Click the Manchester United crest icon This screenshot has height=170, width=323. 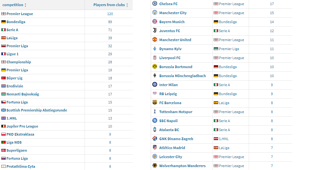tap(155, 40)
